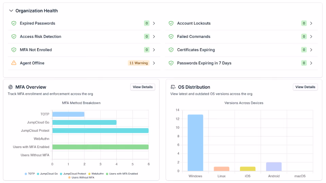Click the TOTP bar in MFA chart
The image size is (326, 183).
[68, 114]
